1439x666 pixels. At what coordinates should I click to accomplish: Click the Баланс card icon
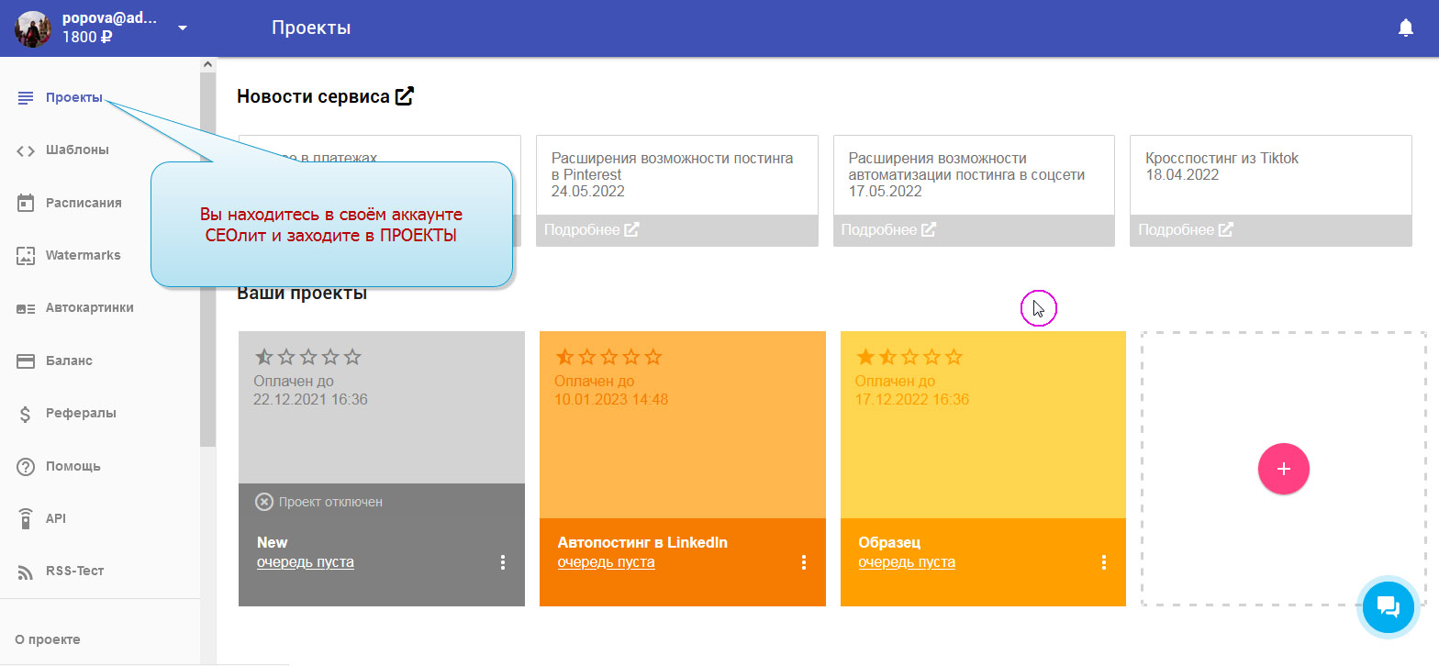coord(26,361)
